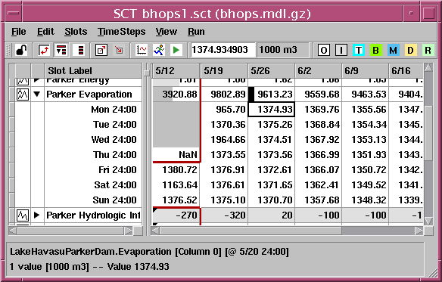Click the vertical scrollbar up arrow
The width and height of the screenshot is (442, 282).
(x=428, y=67)
